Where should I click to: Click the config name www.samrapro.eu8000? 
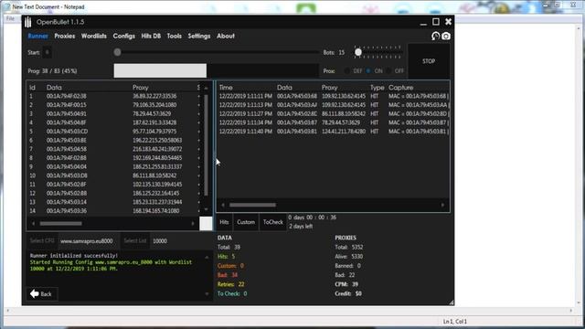[87, 241]
